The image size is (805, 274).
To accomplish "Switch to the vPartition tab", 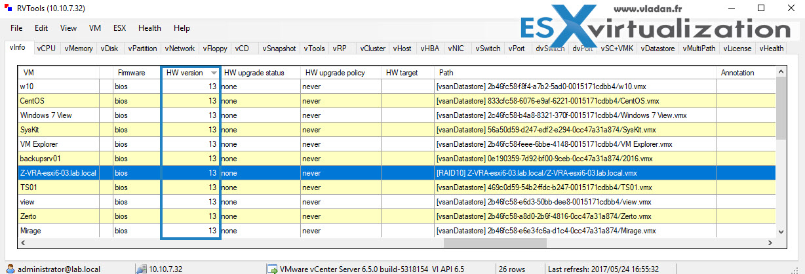I will (x=142, y=48).
